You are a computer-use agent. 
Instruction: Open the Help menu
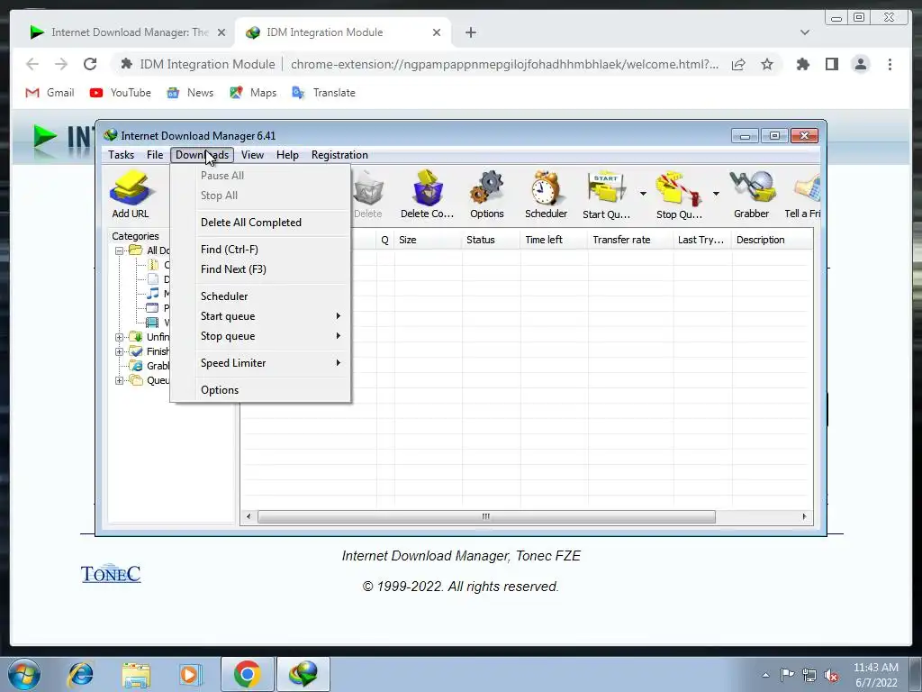(x=287, y=155)
